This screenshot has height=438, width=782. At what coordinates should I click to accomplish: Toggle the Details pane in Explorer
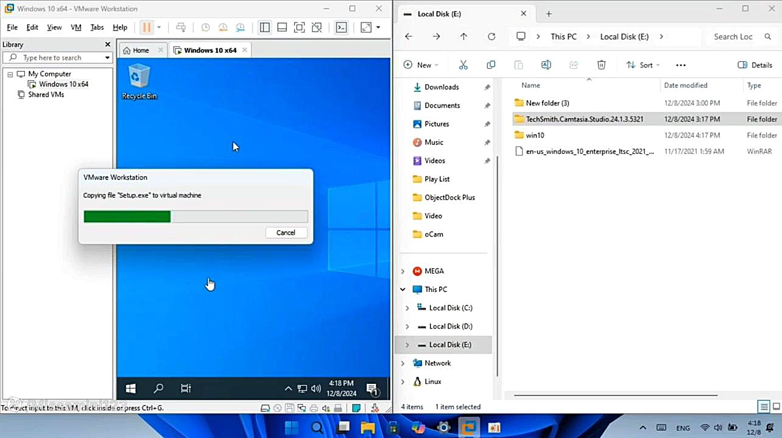pos(755,65)
